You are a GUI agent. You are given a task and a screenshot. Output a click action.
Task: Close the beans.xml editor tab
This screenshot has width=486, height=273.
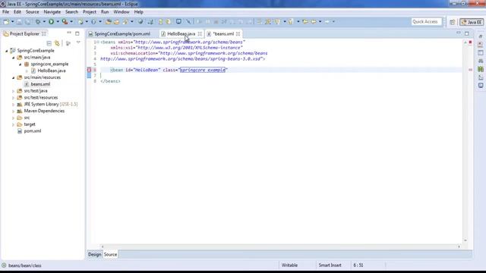(238, 33)
